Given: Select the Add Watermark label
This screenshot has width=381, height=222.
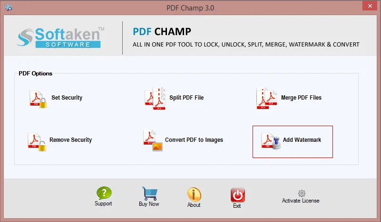Looking at the screenshot, I should coord(302,140).
